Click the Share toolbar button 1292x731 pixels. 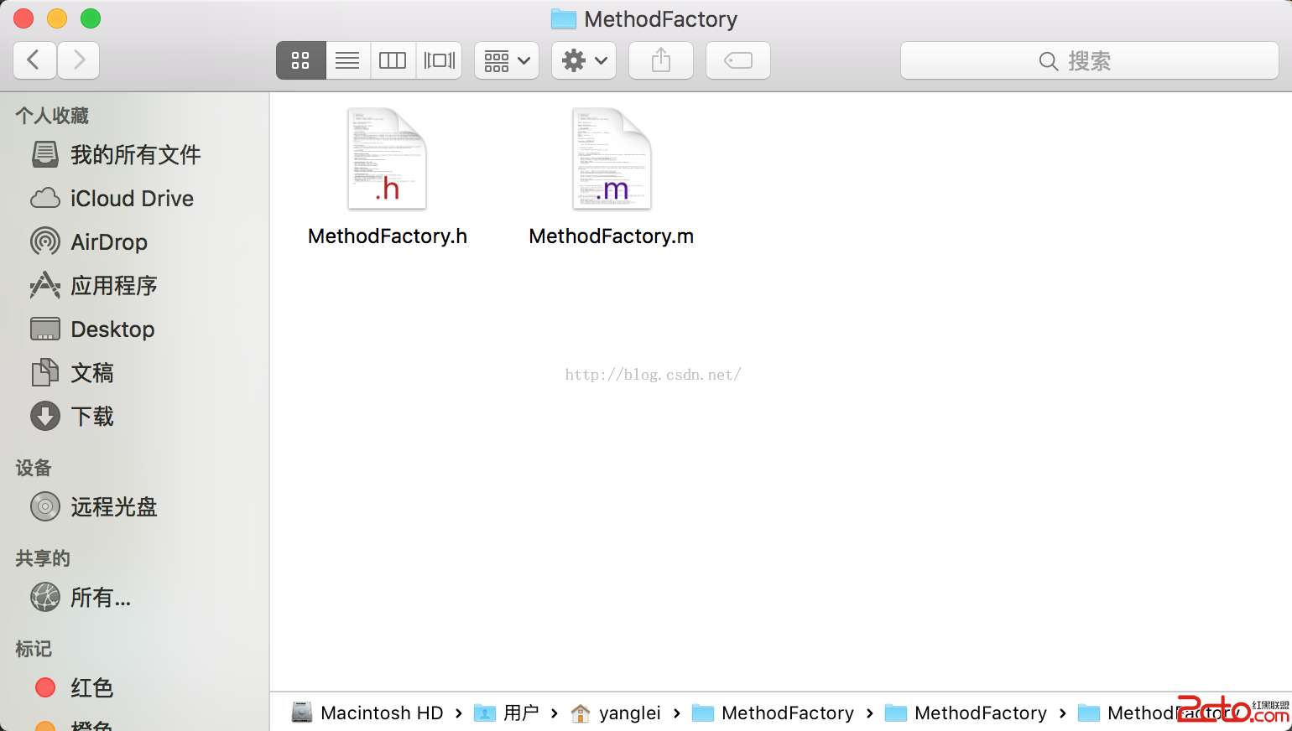pos(661,60)
